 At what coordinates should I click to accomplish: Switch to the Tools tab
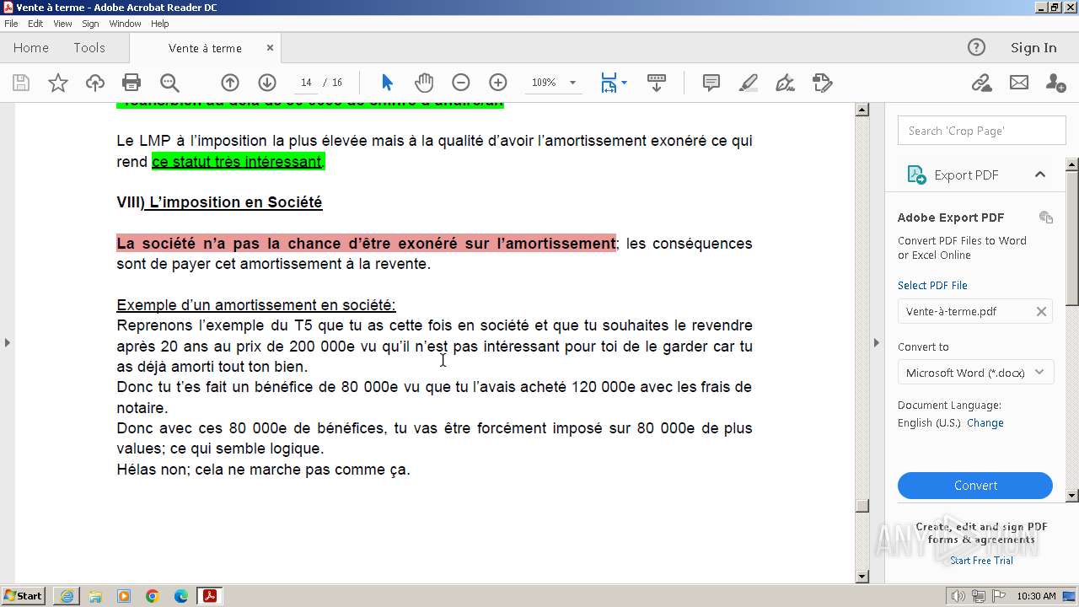coord(89,48)
